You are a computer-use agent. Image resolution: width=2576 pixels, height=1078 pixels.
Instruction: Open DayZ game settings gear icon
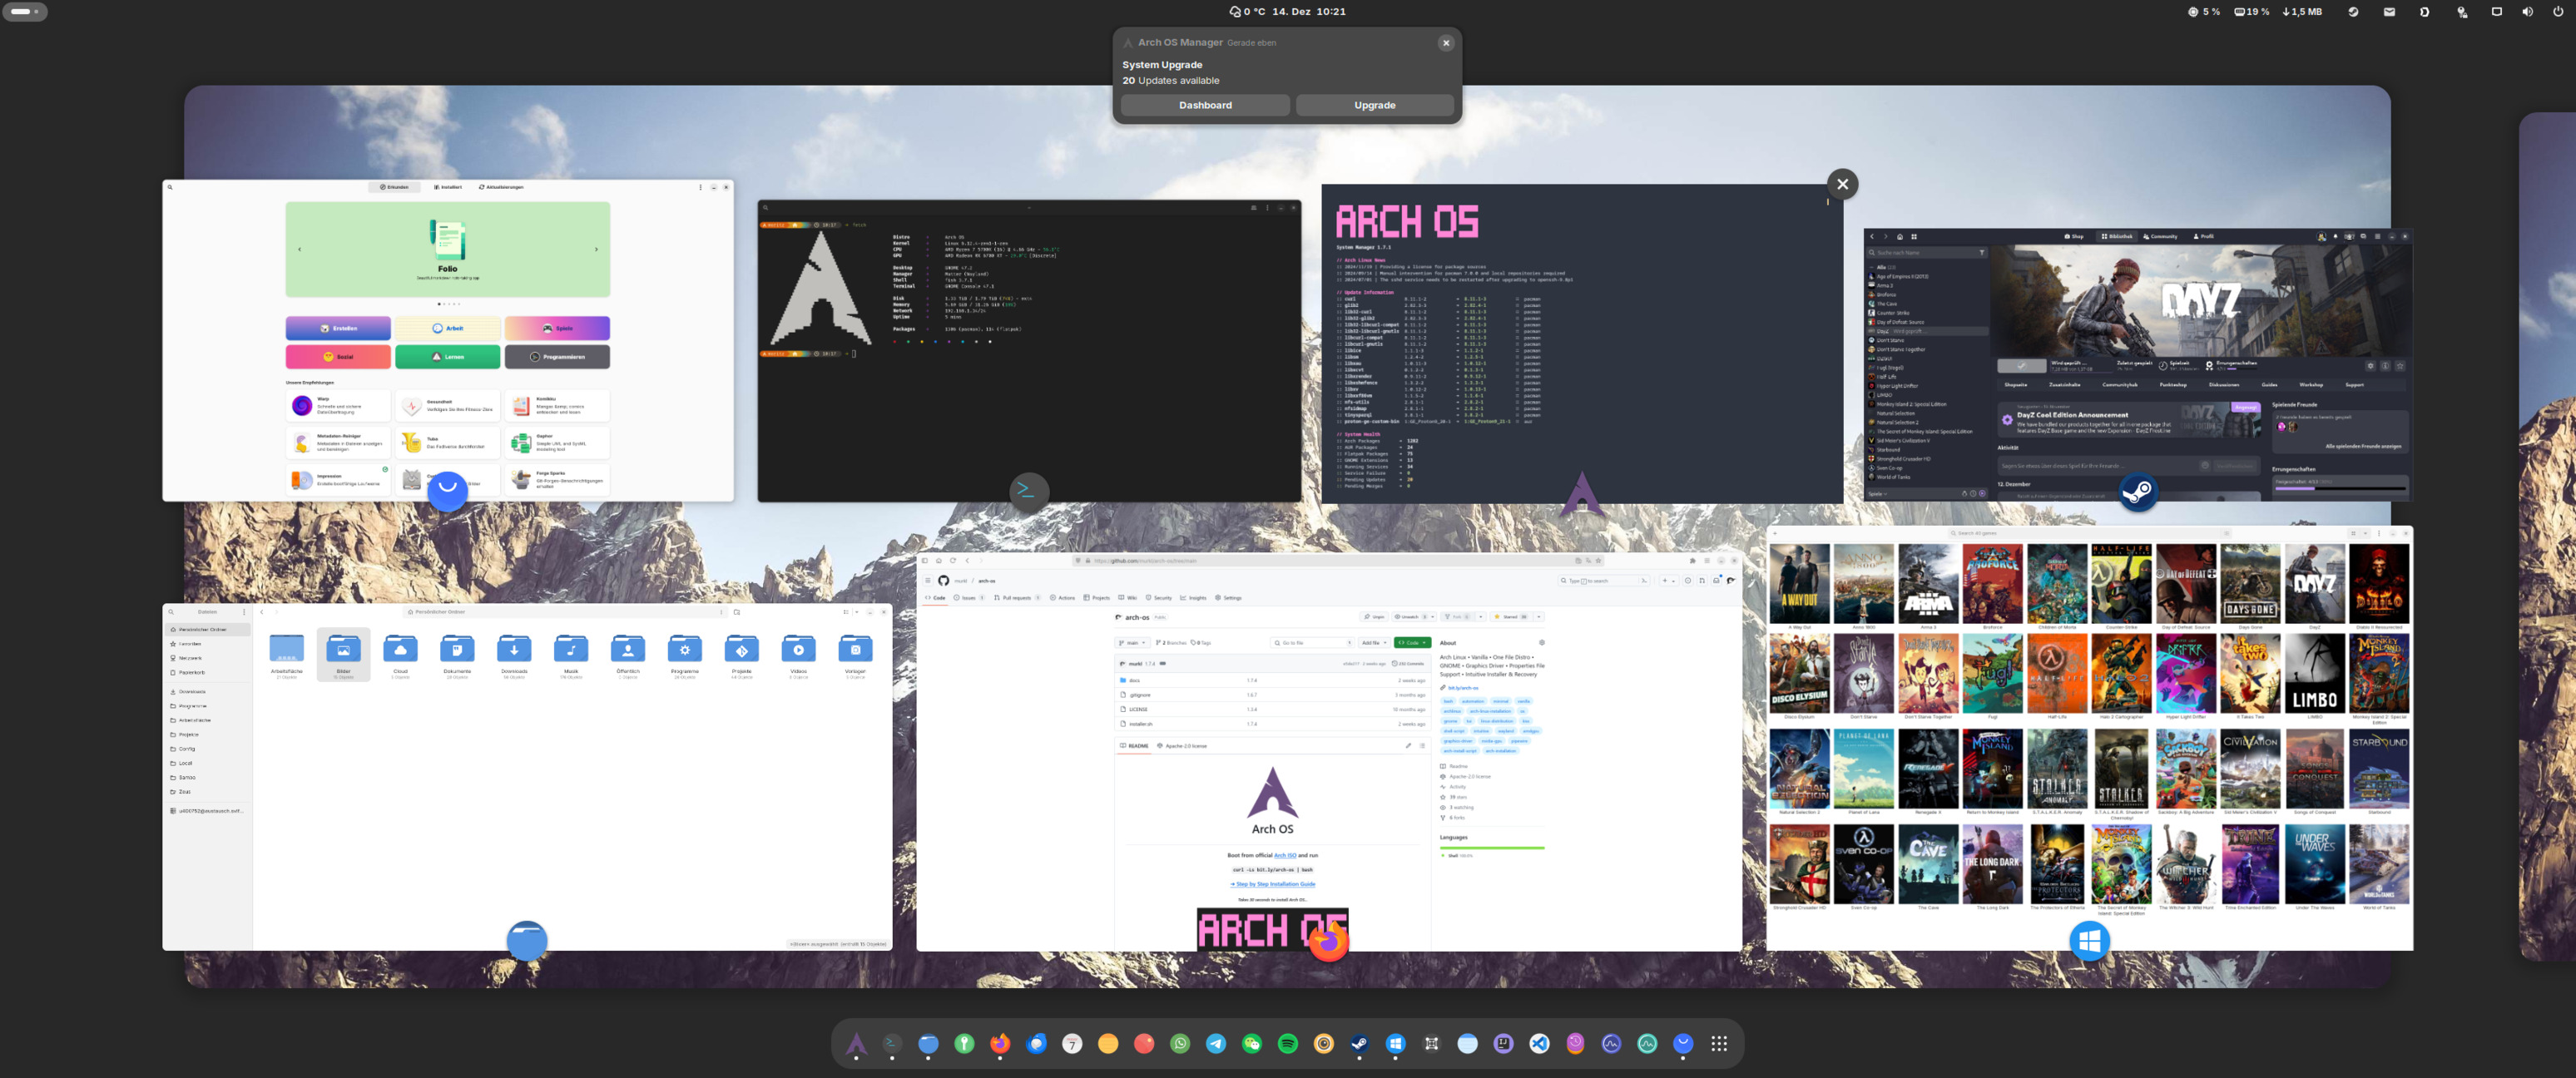pyautogui.click(x=2371, y=366)
